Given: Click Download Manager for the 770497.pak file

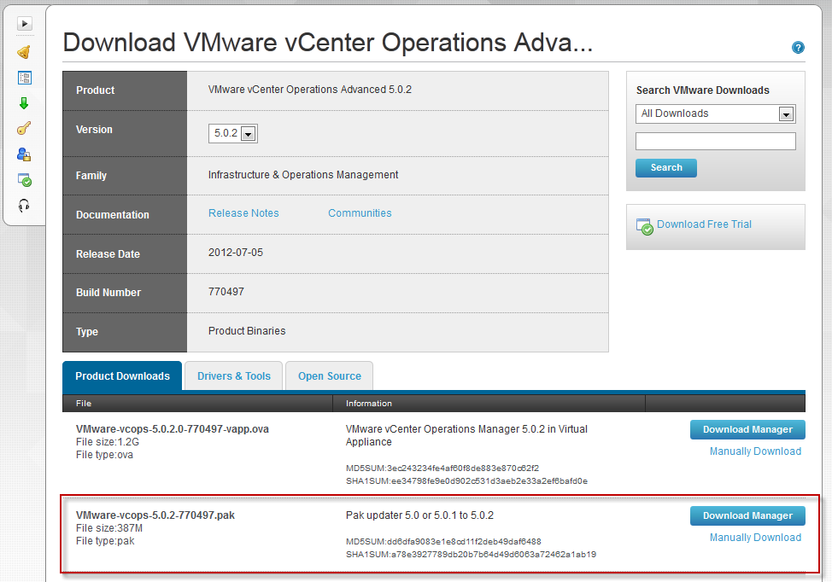Looking at the screenshot, I should [747, 515].
